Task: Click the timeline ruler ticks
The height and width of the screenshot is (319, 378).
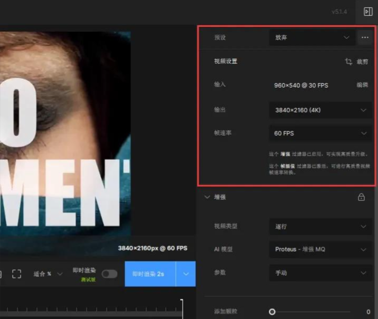Action: pos(91,310)
